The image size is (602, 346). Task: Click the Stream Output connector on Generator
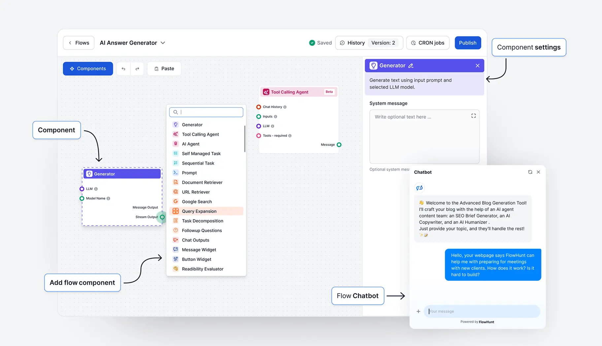(162, 217)
